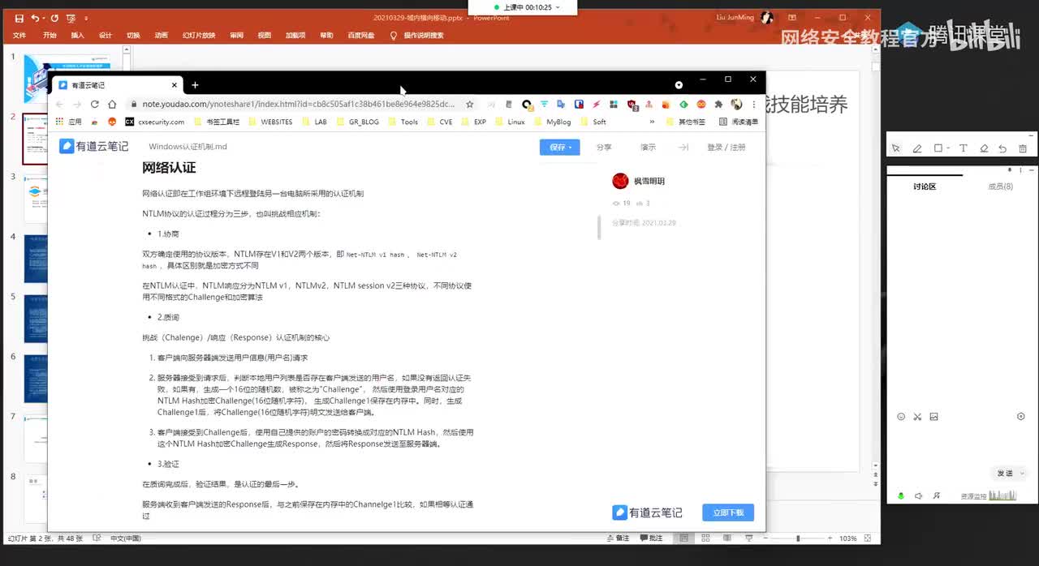Close the 有道云笔记 browser tab
This screenshot has height=566, width=1039.
175,85
